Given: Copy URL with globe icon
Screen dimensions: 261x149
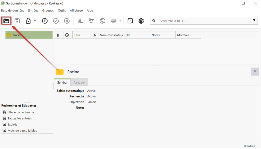Looking at the screenshot, I should (102, 21).
